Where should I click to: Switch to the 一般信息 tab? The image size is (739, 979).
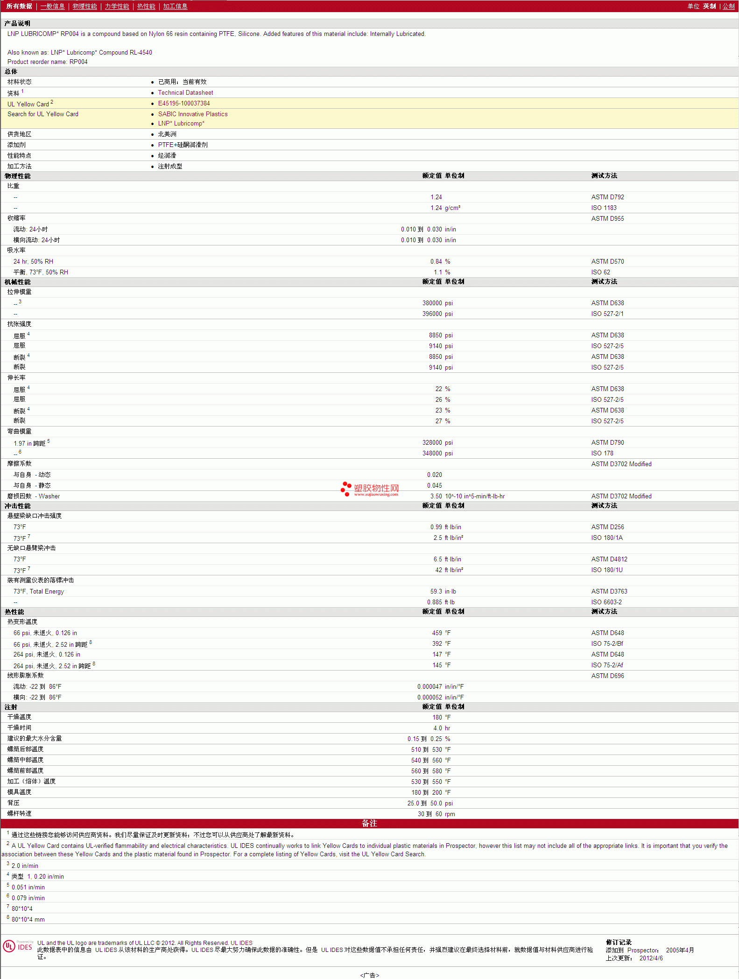[52, 6]
